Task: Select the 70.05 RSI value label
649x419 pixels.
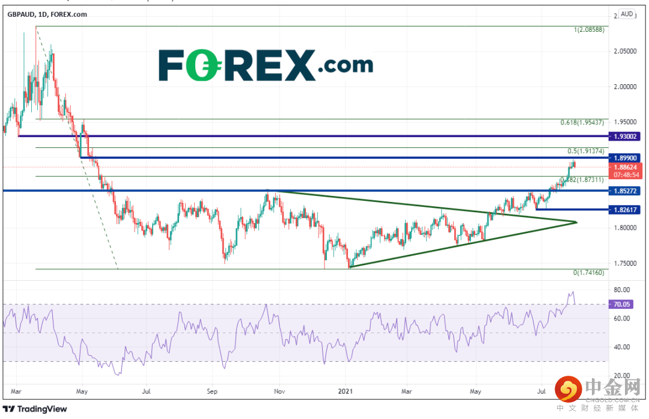Action: tap(621, 304)
